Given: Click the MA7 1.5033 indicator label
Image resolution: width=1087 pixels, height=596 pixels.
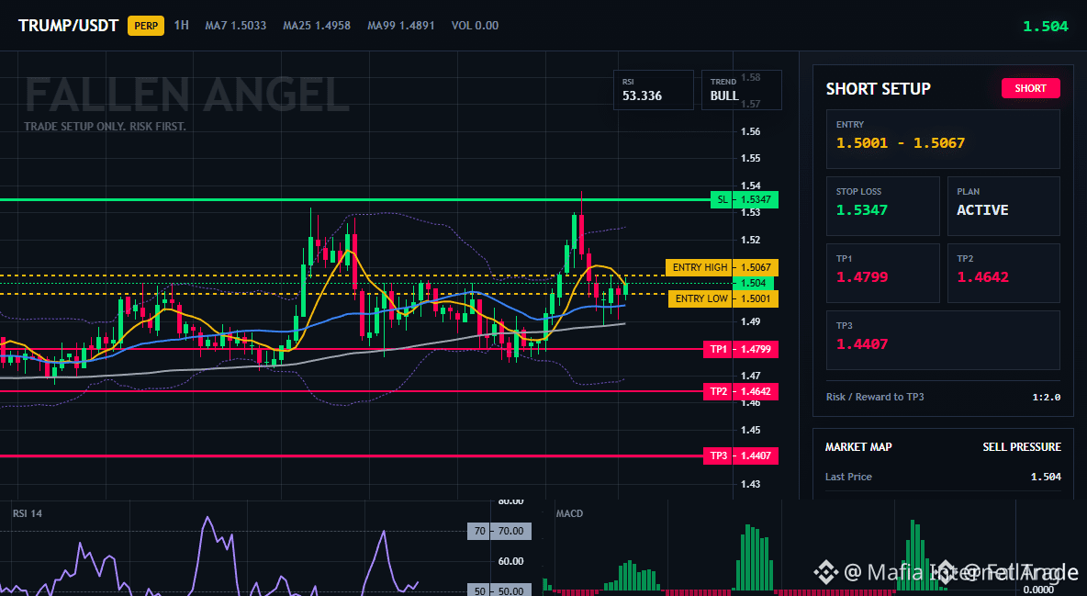Looking at the screenshot, I should click(x=236, y=26).
